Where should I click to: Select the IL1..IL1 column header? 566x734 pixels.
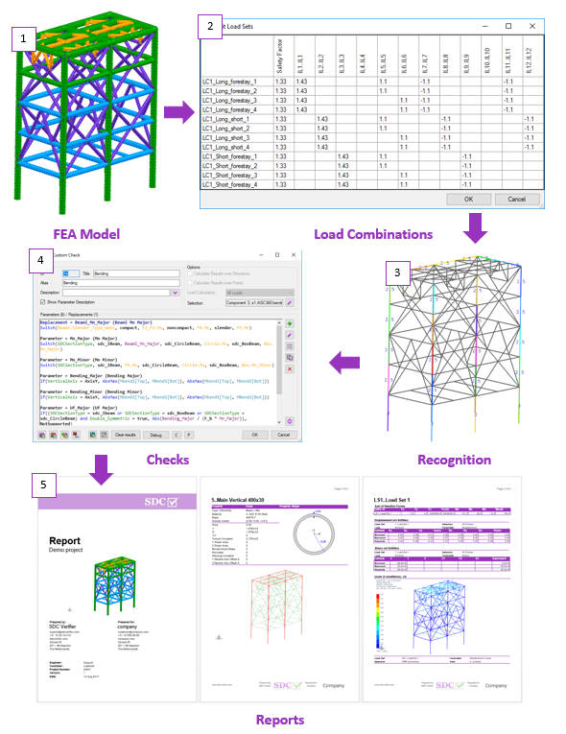[x=304, y=56]
